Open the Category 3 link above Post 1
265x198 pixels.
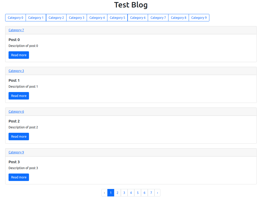pyautogui.click(x=16, y=71)
